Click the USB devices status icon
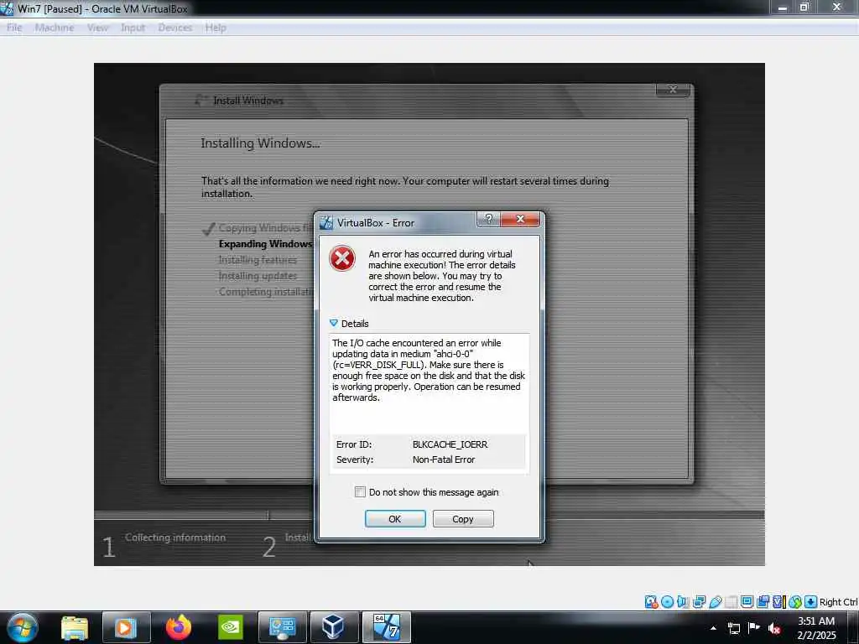This screenshot has height=644, width=859. pos(715,602)
